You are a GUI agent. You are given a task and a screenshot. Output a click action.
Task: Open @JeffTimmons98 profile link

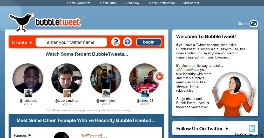(x=92, y=135)
